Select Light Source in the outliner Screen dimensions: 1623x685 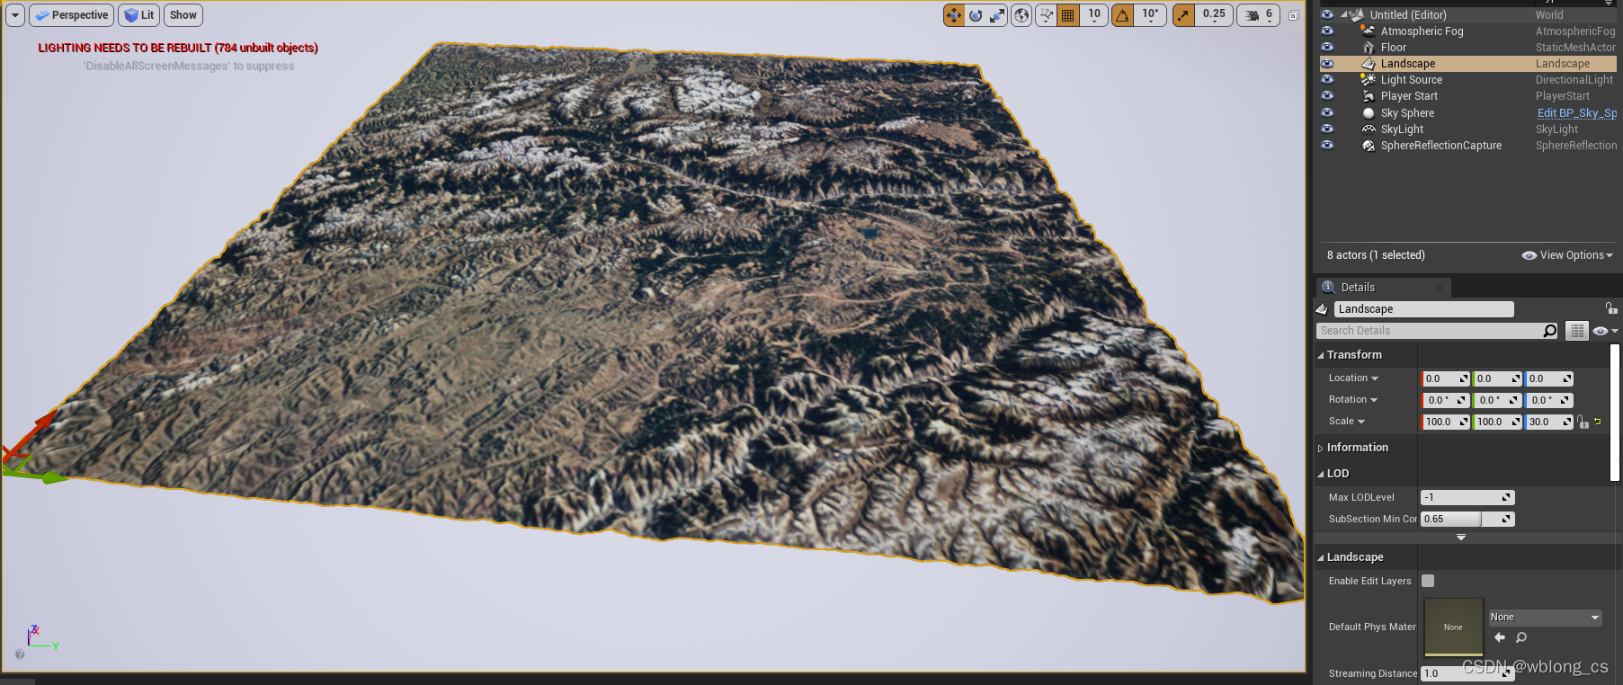tap(1411, 80)
